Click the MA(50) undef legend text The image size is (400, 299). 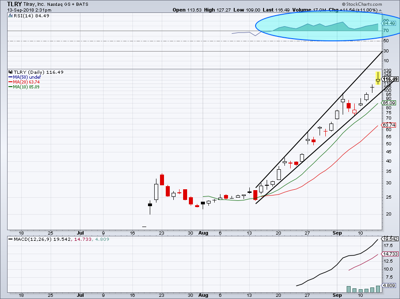(27, 77)
